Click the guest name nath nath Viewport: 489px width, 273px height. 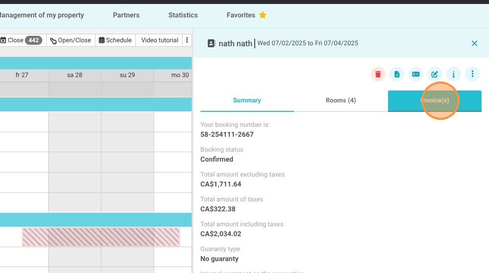tap(235, 44)
